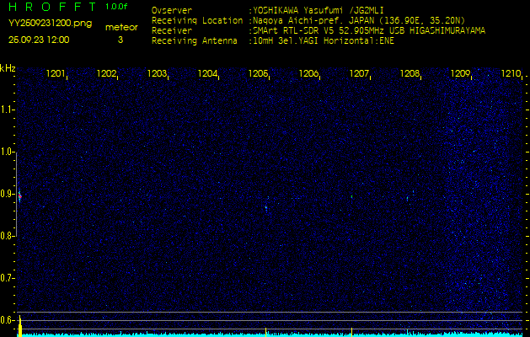530x337 pixels.
Task: Click the 1205 time marker
Action: tap(258, 74)
